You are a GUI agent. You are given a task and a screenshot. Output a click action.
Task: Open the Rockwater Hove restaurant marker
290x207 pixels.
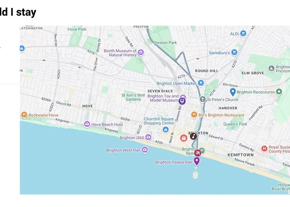pyautogui.click(x=24, y=115)
